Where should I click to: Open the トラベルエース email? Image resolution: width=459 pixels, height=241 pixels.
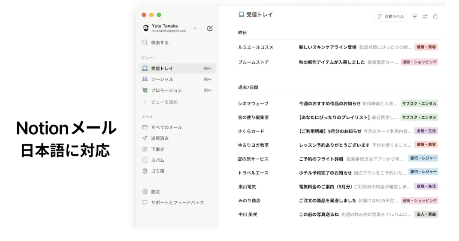pyautogui.click(x=338, y=172)
